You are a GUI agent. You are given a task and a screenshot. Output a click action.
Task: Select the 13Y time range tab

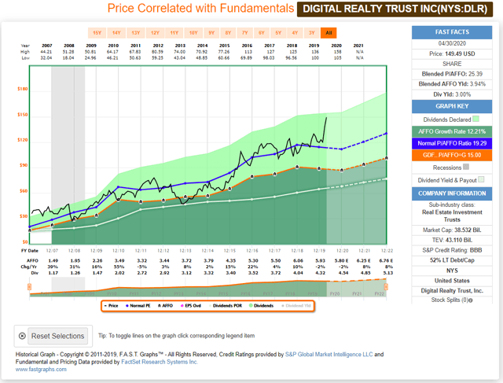click(136, 33)
